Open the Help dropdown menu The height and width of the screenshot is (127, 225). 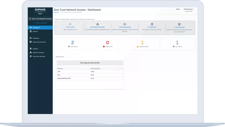[x=178, y=9]
